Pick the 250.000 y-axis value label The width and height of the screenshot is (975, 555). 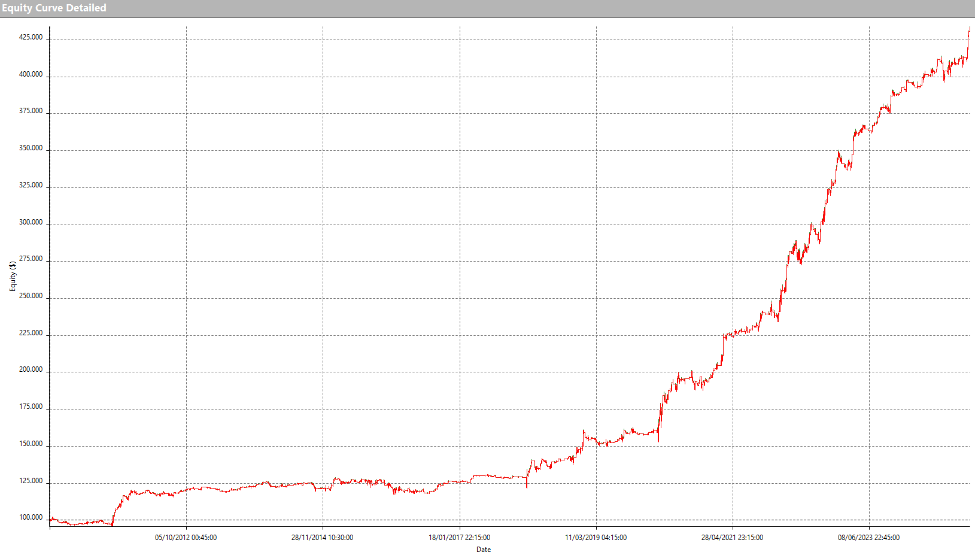pyautogui.click(x=31, y=296)
